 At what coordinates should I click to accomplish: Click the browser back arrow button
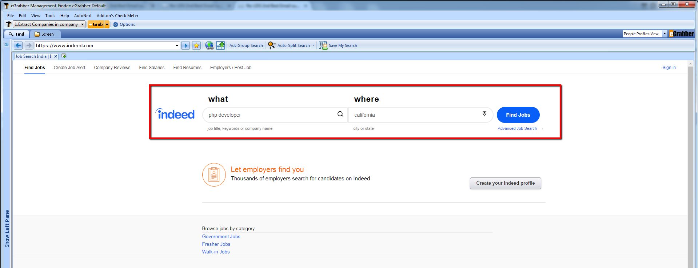[x=18, y=45]
